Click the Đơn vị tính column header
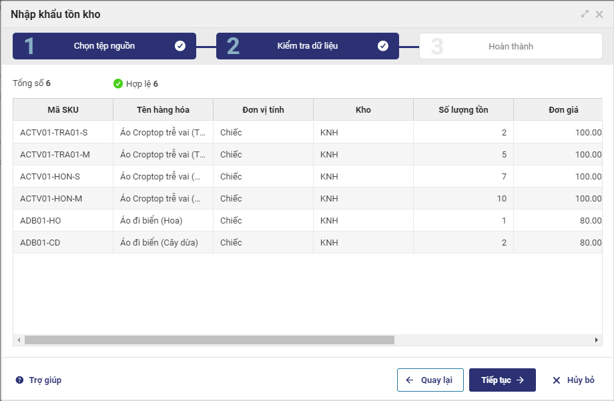The height and width of the screenshot is (401, 614). 263,109
